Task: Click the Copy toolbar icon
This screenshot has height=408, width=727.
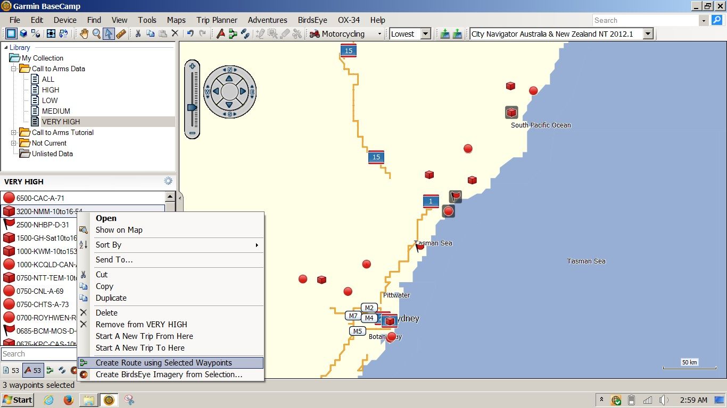Action: point(150,33)
